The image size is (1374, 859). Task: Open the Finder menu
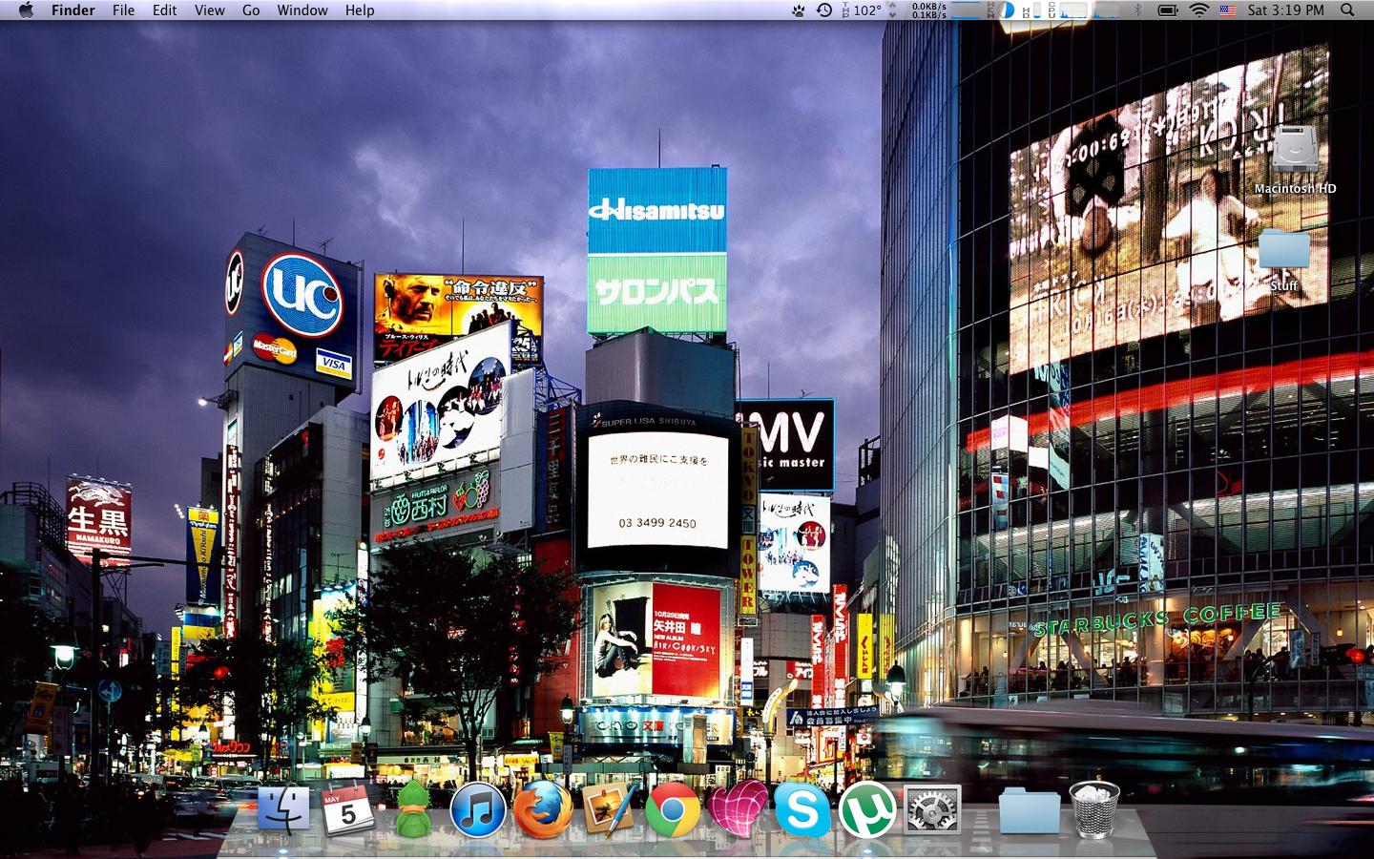click(x=73, y=10)
